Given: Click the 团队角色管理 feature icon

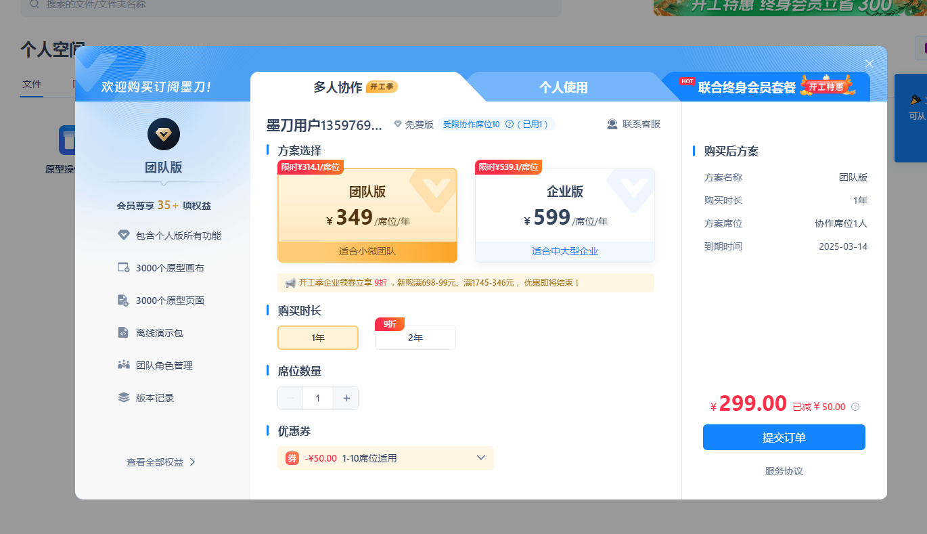Looking at the screenshot, I should [x=125, y=365].
